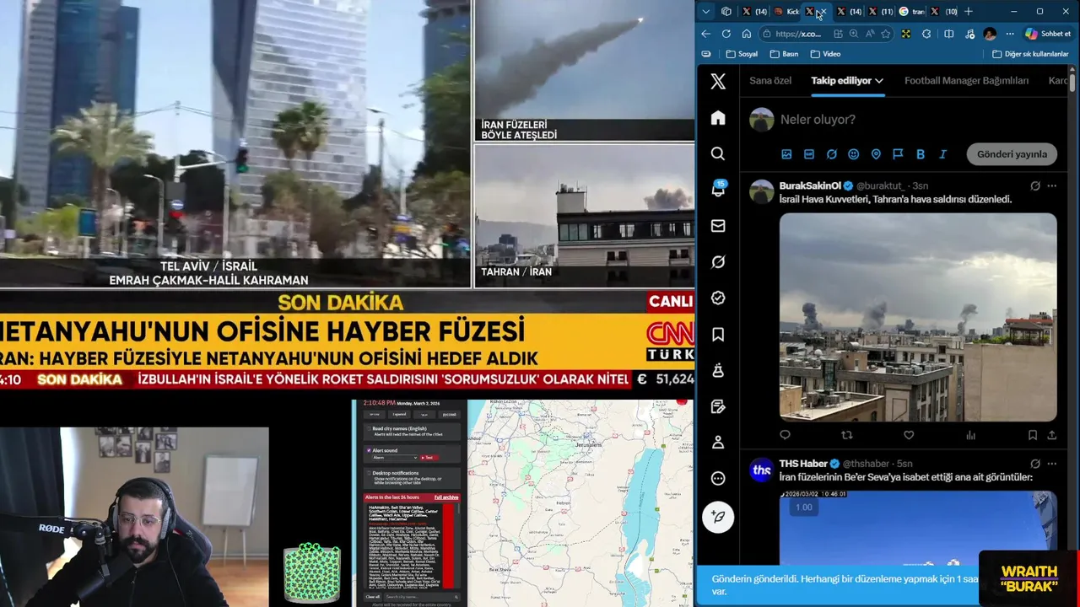
Task: Enable Desktop notifications checkbox
Action: pyautogui.click(x=367, y=473)
